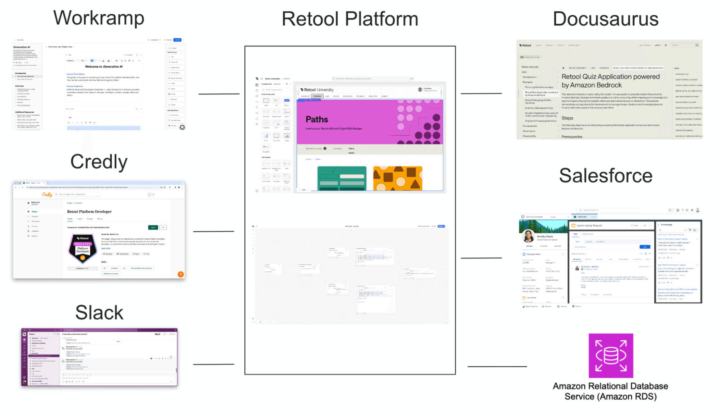Open Salesforce app launcher grid icon
The width and height of the screenshot is (718, 414).
tap(523, 217)
